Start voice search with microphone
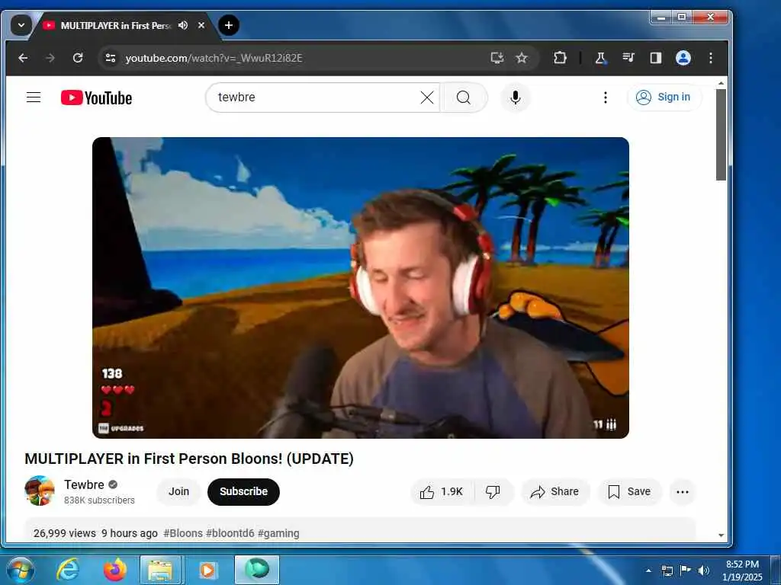This screenshot has width=781, height=585. coord(516,97)
